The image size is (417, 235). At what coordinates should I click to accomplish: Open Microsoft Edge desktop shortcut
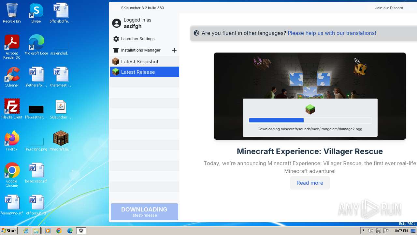click(36, 45)
